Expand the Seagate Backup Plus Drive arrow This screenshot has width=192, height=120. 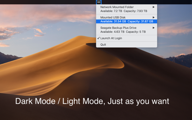[154, 28]
